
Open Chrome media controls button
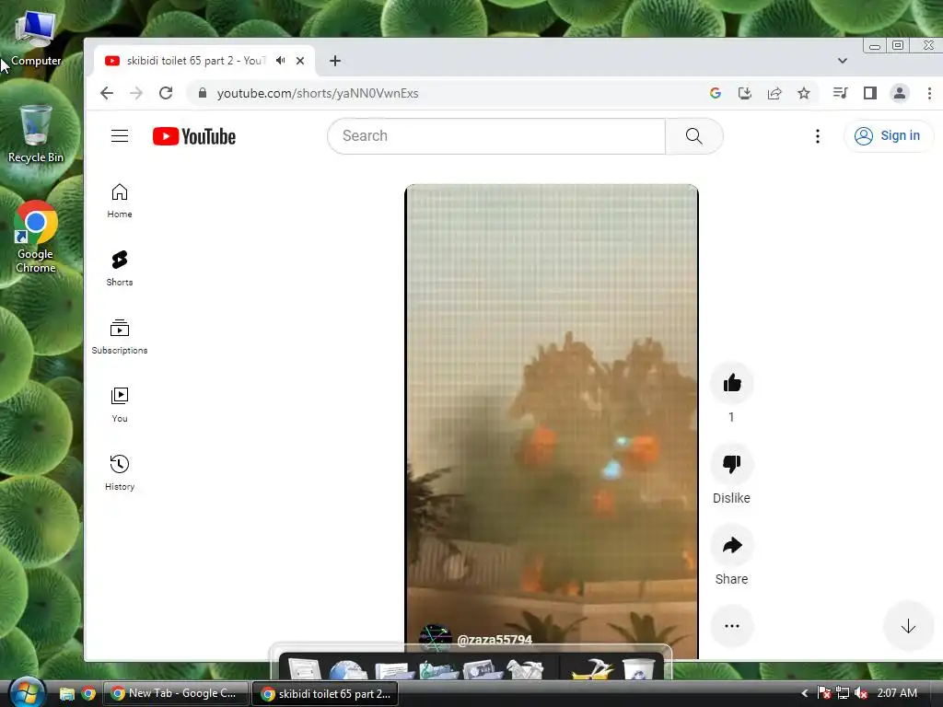click(x=840, y=93)
